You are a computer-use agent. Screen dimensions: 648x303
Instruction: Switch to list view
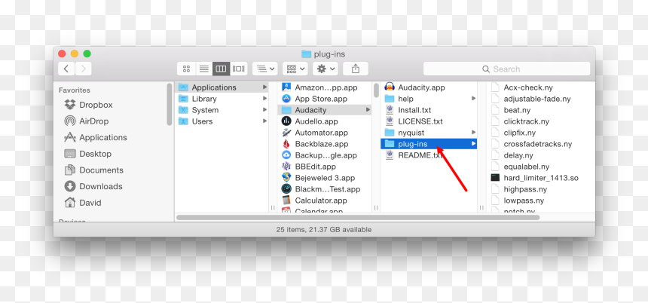coord(203,69)
